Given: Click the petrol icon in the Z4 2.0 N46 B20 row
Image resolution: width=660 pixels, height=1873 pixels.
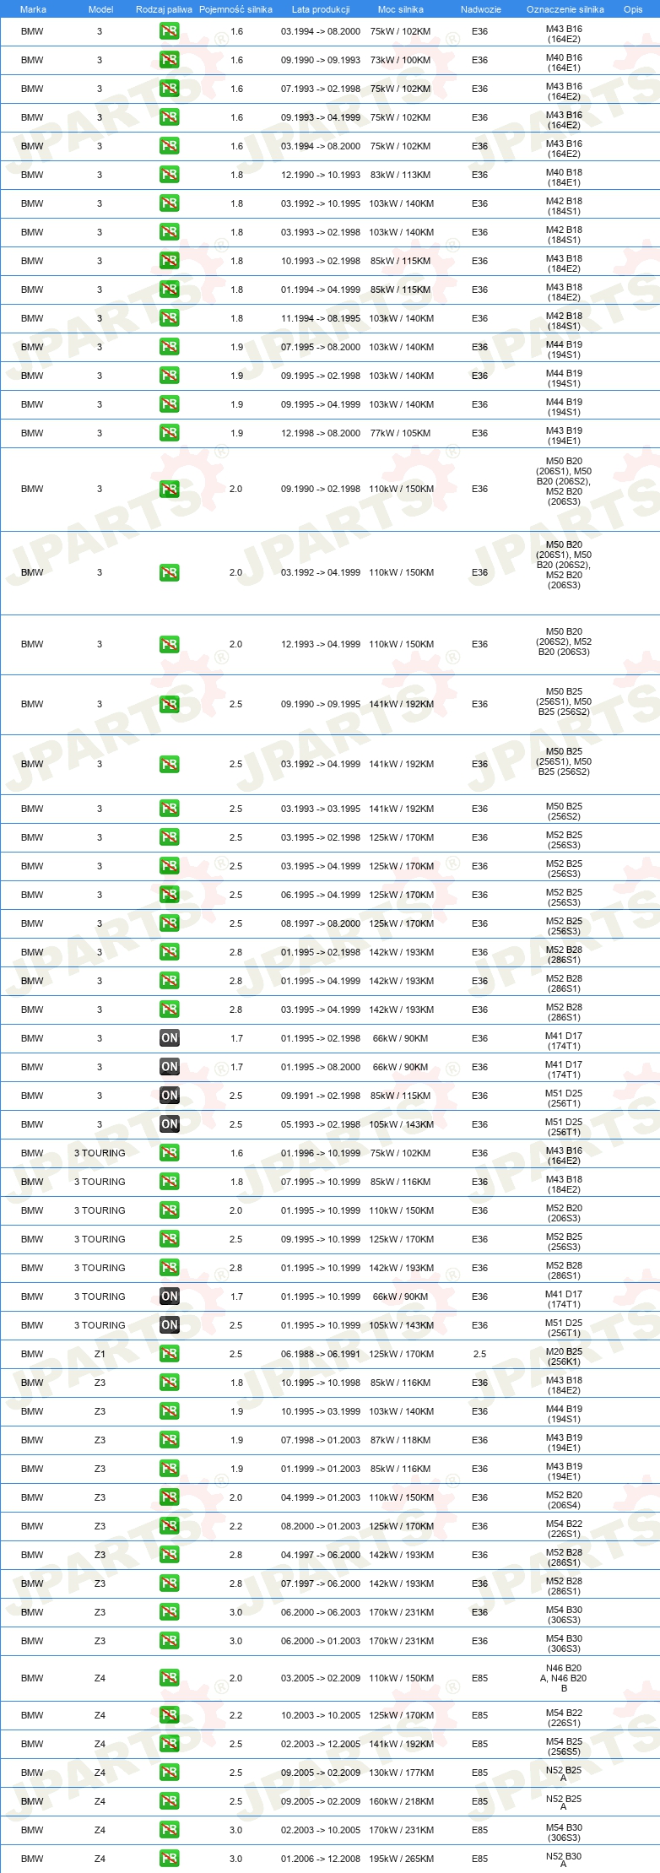Looking at the screenshot, I should tap(169, 1678).
